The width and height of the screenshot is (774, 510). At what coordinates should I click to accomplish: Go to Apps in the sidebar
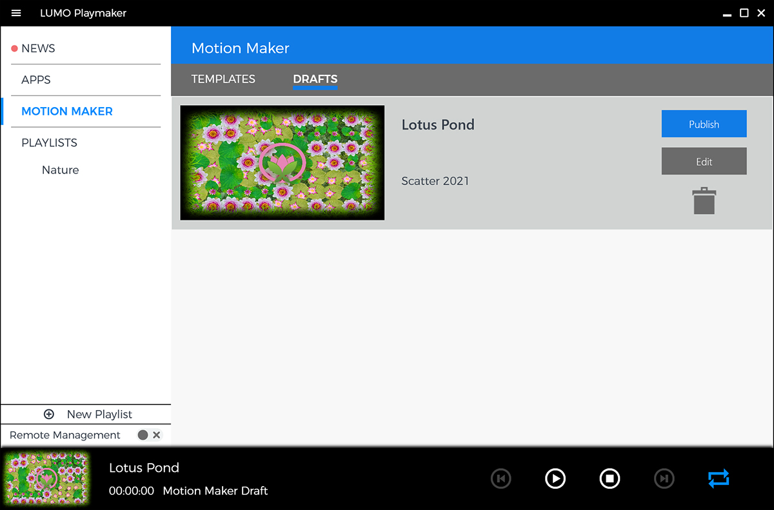tap(36, 80)
